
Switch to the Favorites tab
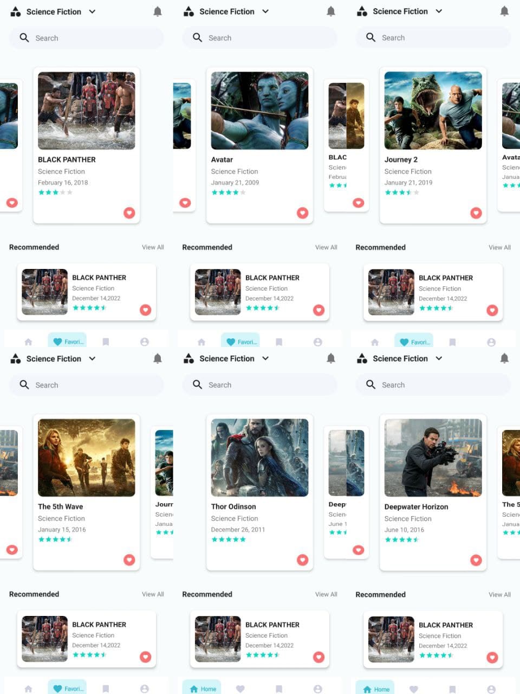click(67, 342)
